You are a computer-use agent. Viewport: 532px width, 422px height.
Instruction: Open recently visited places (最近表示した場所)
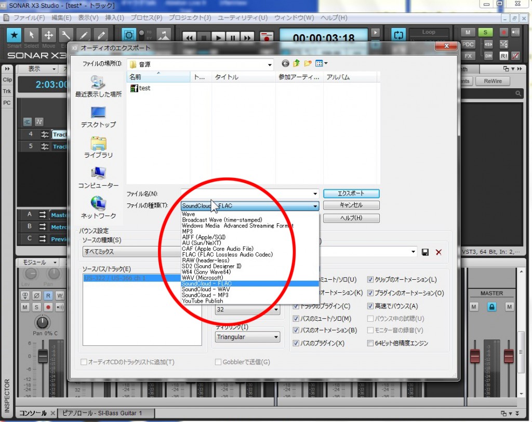pos(98,87)
